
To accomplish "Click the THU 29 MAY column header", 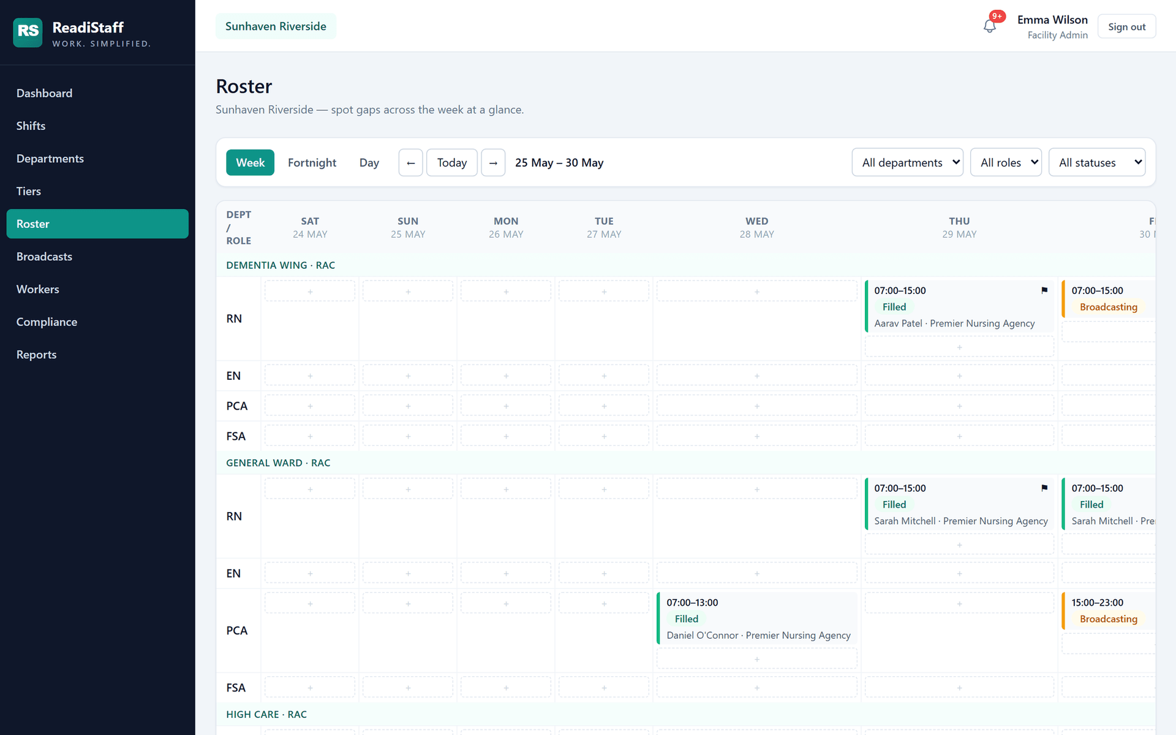I will (x=959, y=227).
